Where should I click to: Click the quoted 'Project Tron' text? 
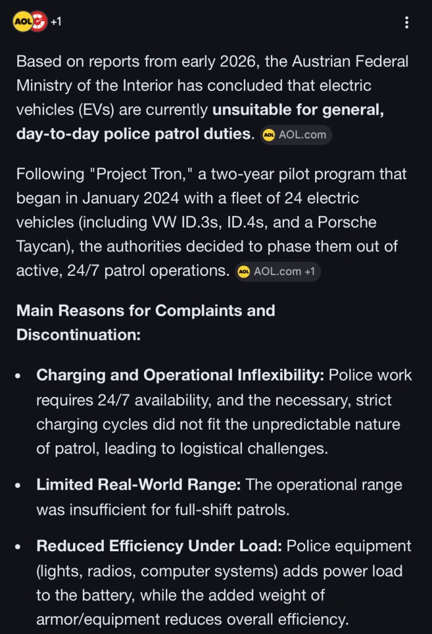(144, 173)
